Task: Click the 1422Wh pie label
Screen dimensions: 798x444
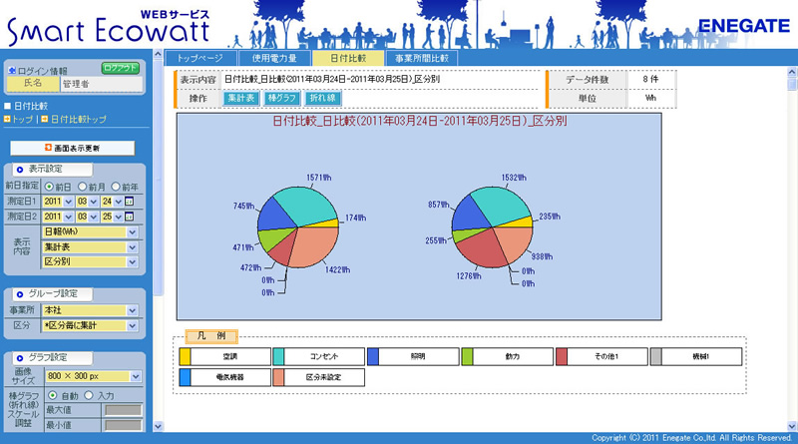Action: tap(337, 269)
